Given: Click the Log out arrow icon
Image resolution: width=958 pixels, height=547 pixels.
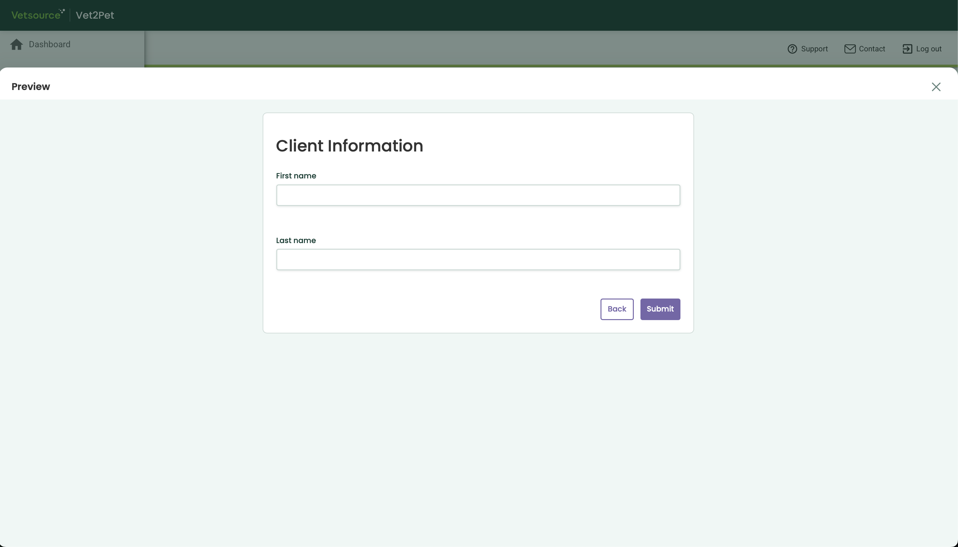Looking at the screenshot, I should 907,49.
